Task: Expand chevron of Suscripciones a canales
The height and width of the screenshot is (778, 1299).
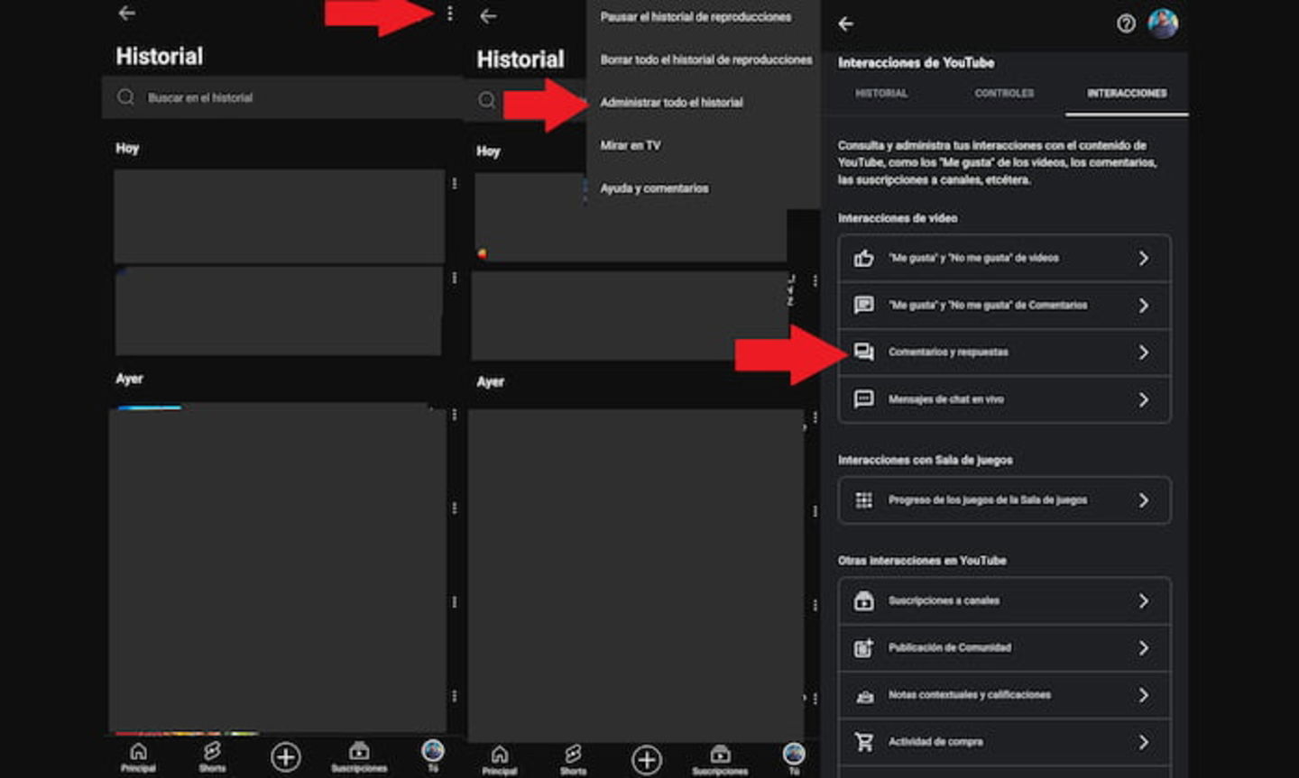Action: coord(1143,600)
